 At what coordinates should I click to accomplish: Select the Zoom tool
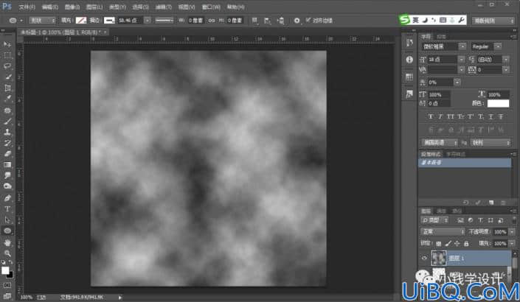7,253
